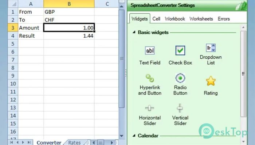Go to previous sheet navigation arrow
Screen dimensions: 255x145
17,142
